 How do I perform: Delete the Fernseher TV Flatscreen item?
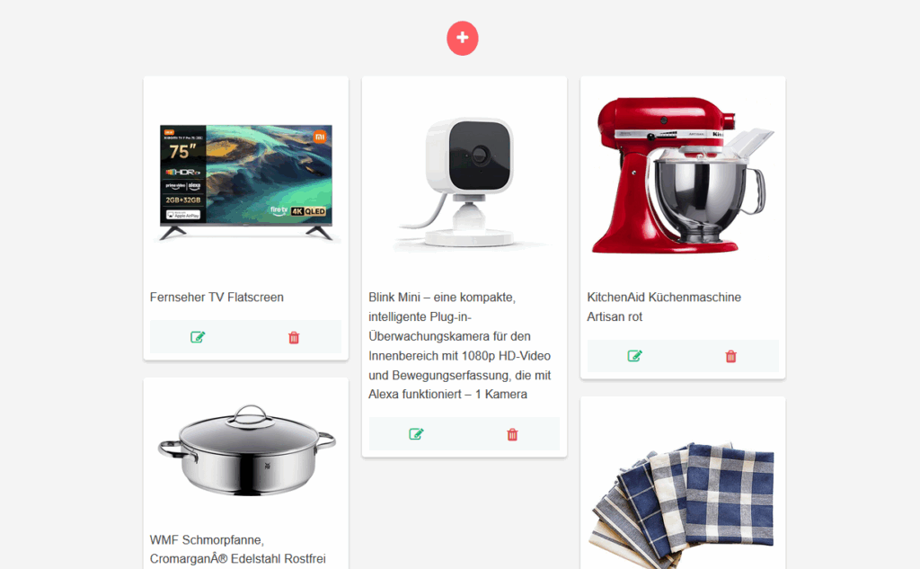294,338
